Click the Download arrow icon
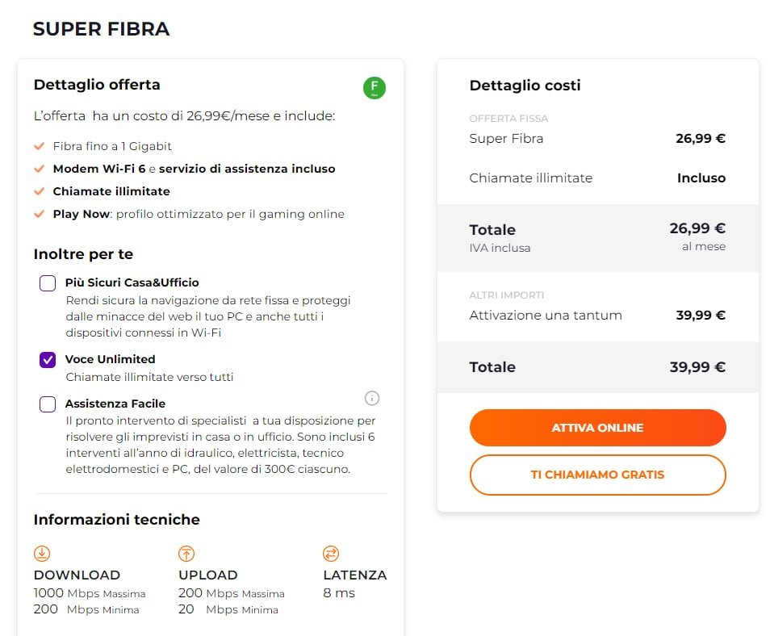Image resolution: width=770 pixels, height=636 pixels. point(42,554)
